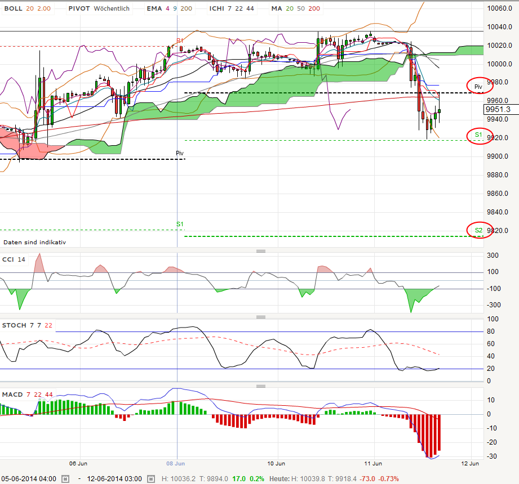Click the red R1 pivot label
The height and width of the screenshot is (484, 519).
click(x=180, y=41)
